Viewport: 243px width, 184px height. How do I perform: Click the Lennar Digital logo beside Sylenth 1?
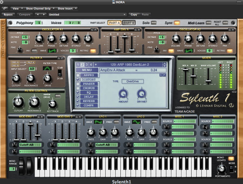click(231, 106)
